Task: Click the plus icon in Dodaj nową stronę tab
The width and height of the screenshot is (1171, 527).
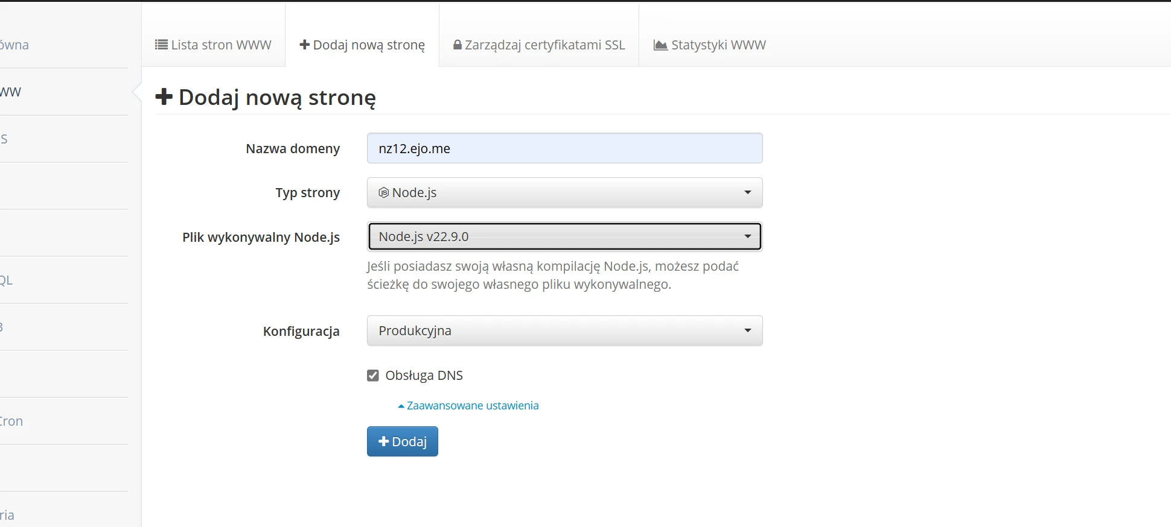Action: pos(305,45)
